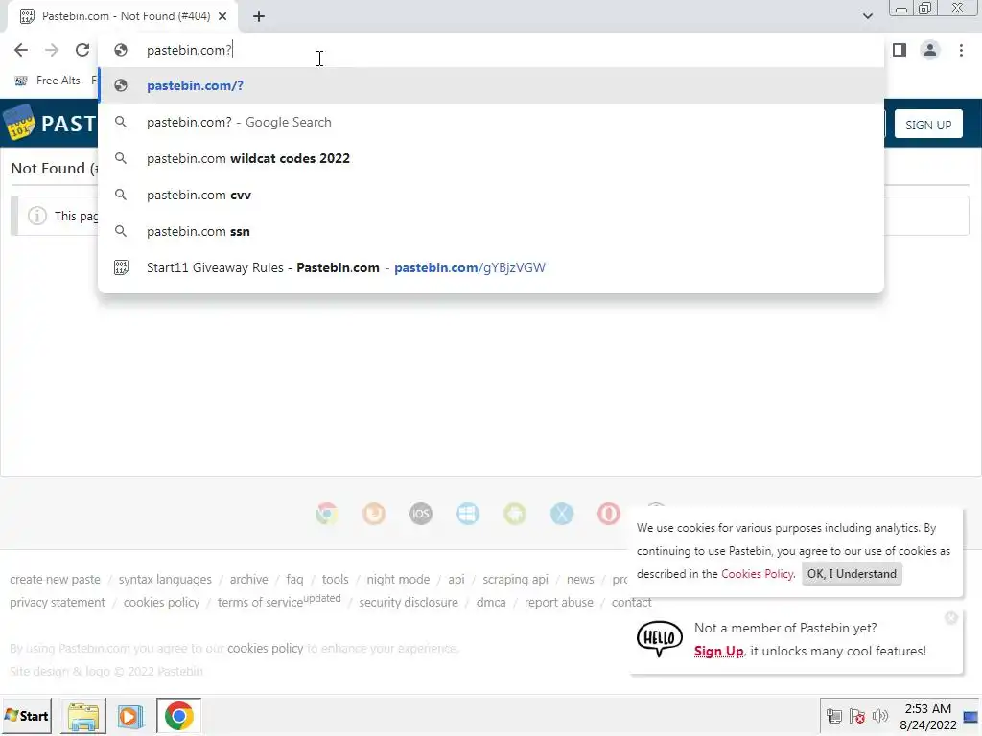
Task: Open the api footer link
Action: pyautogui.click(x=456, y=580)
